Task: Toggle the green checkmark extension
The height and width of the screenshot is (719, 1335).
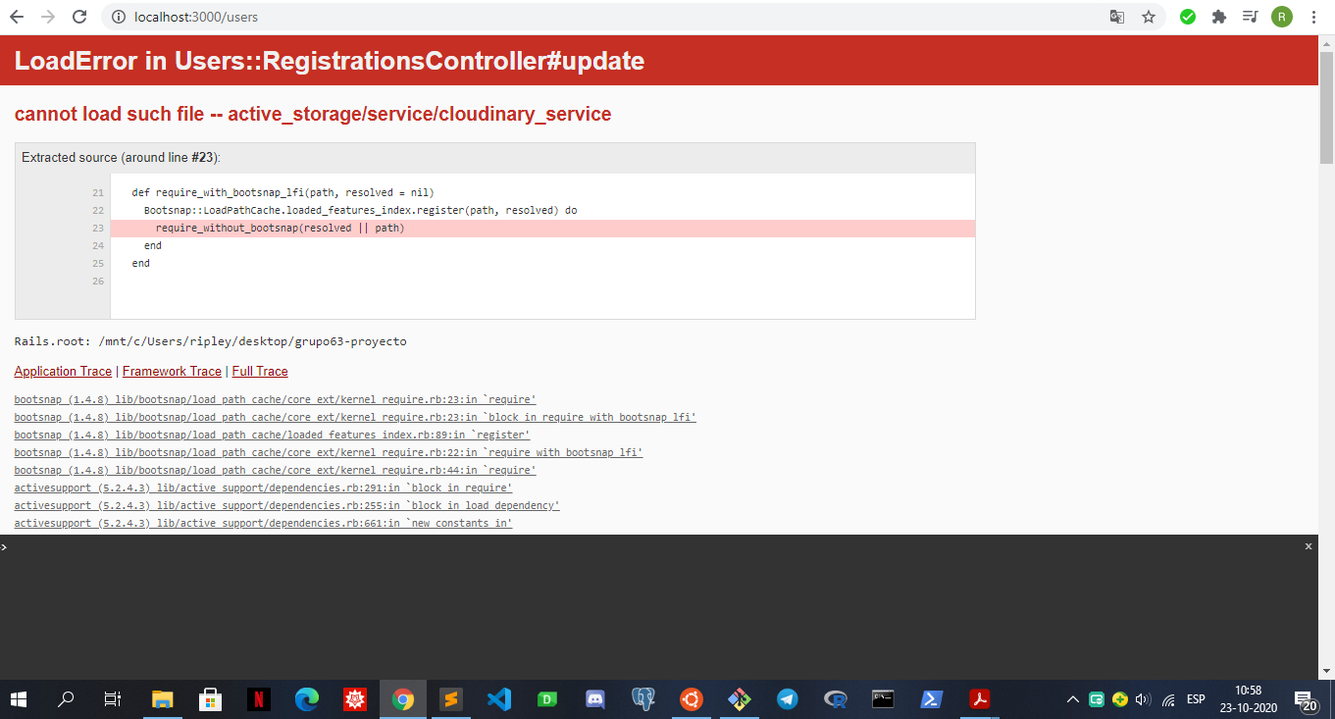Action: (1187, 17)
